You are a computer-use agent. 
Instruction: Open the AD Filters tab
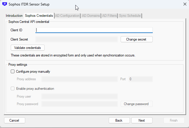point(110,16)
